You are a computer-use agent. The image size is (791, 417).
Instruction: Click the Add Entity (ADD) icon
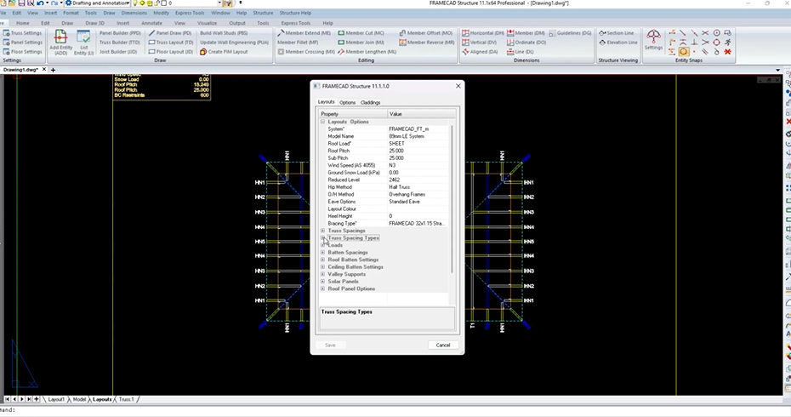coord(60,42)
